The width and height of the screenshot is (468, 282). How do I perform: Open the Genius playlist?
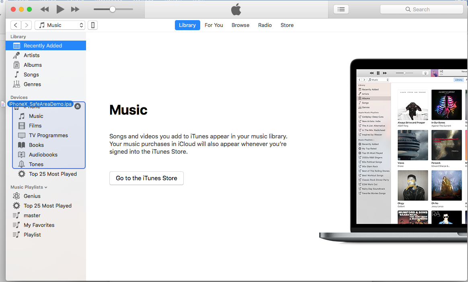pyautogui.click(x=46, y=196)
